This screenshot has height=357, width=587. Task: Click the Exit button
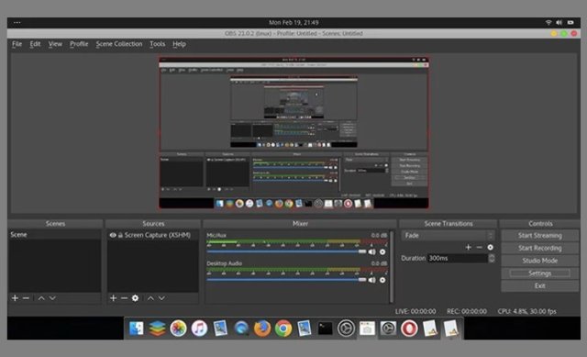540,285
